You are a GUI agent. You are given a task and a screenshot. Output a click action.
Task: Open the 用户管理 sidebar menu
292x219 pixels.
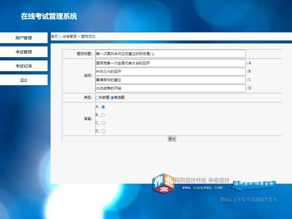[x=23, y=38]
